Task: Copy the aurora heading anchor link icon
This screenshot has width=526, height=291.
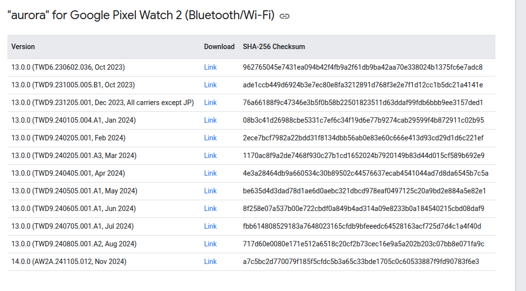Action: pos(284,16)
